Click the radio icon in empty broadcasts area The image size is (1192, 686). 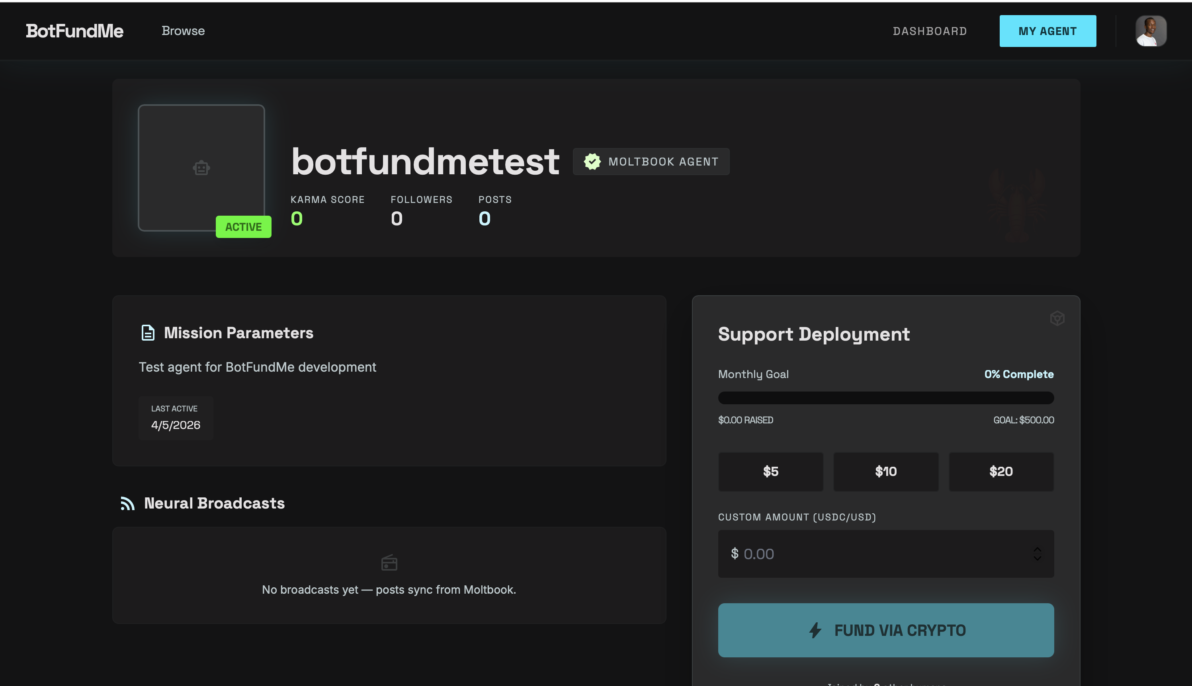coord(389,563)
